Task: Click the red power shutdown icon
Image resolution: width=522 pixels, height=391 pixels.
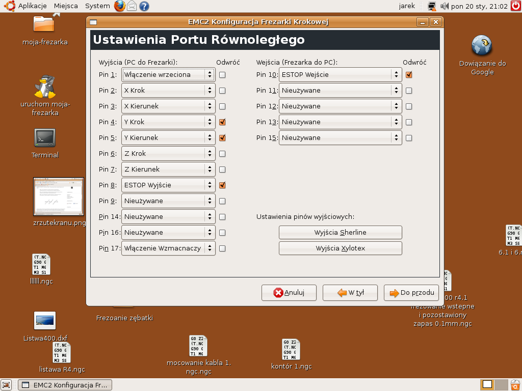Action: click(516, 6)
